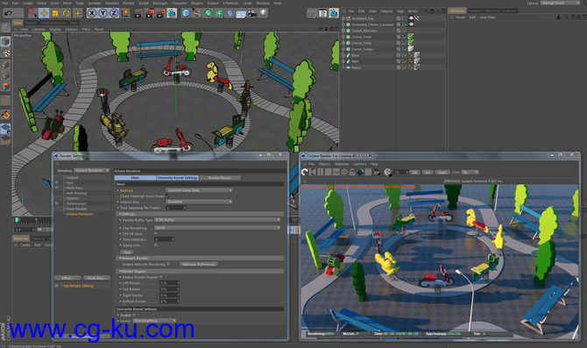Click the Enable Snap magnet icon
Image resolution: width=587 pixels, height=348 pixels.
click(5, 115)
